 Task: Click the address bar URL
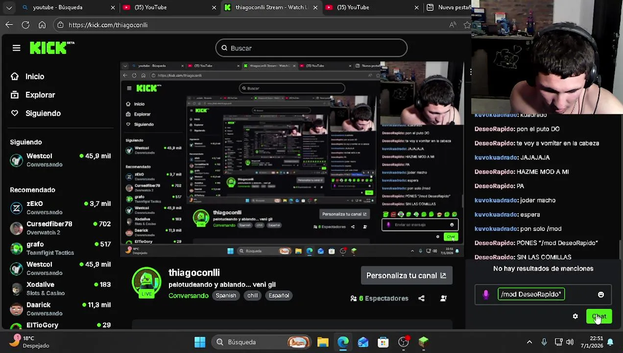[108, 25]
